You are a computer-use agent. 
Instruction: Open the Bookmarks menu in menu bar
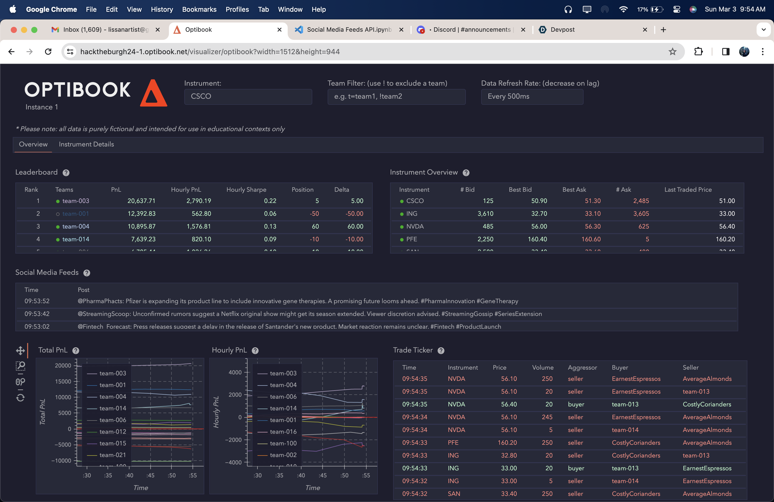point(199,9)
